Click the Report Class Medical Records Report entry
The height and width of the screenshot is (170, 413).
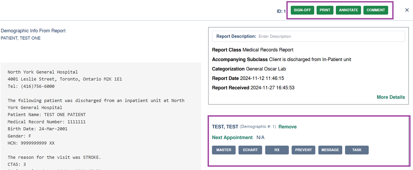[x=252, y=50]
